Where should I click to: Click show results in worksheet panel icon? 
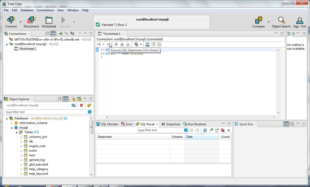pos(147,44)
